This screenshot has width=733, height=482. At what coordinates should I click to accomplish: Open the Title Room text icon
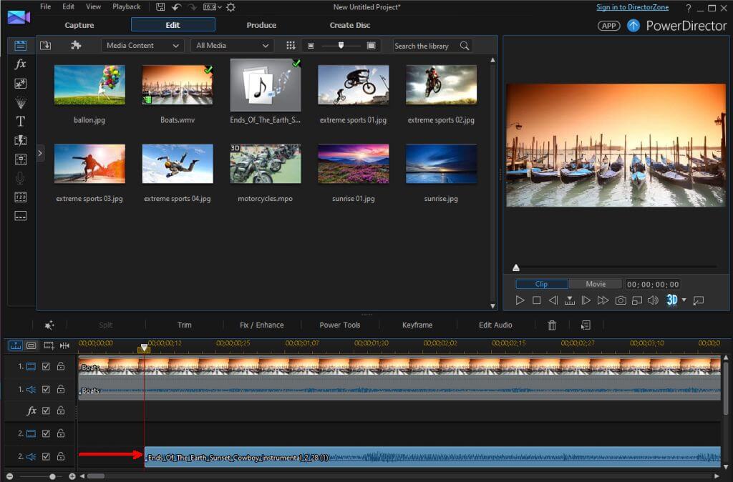(x=21, y=121)
